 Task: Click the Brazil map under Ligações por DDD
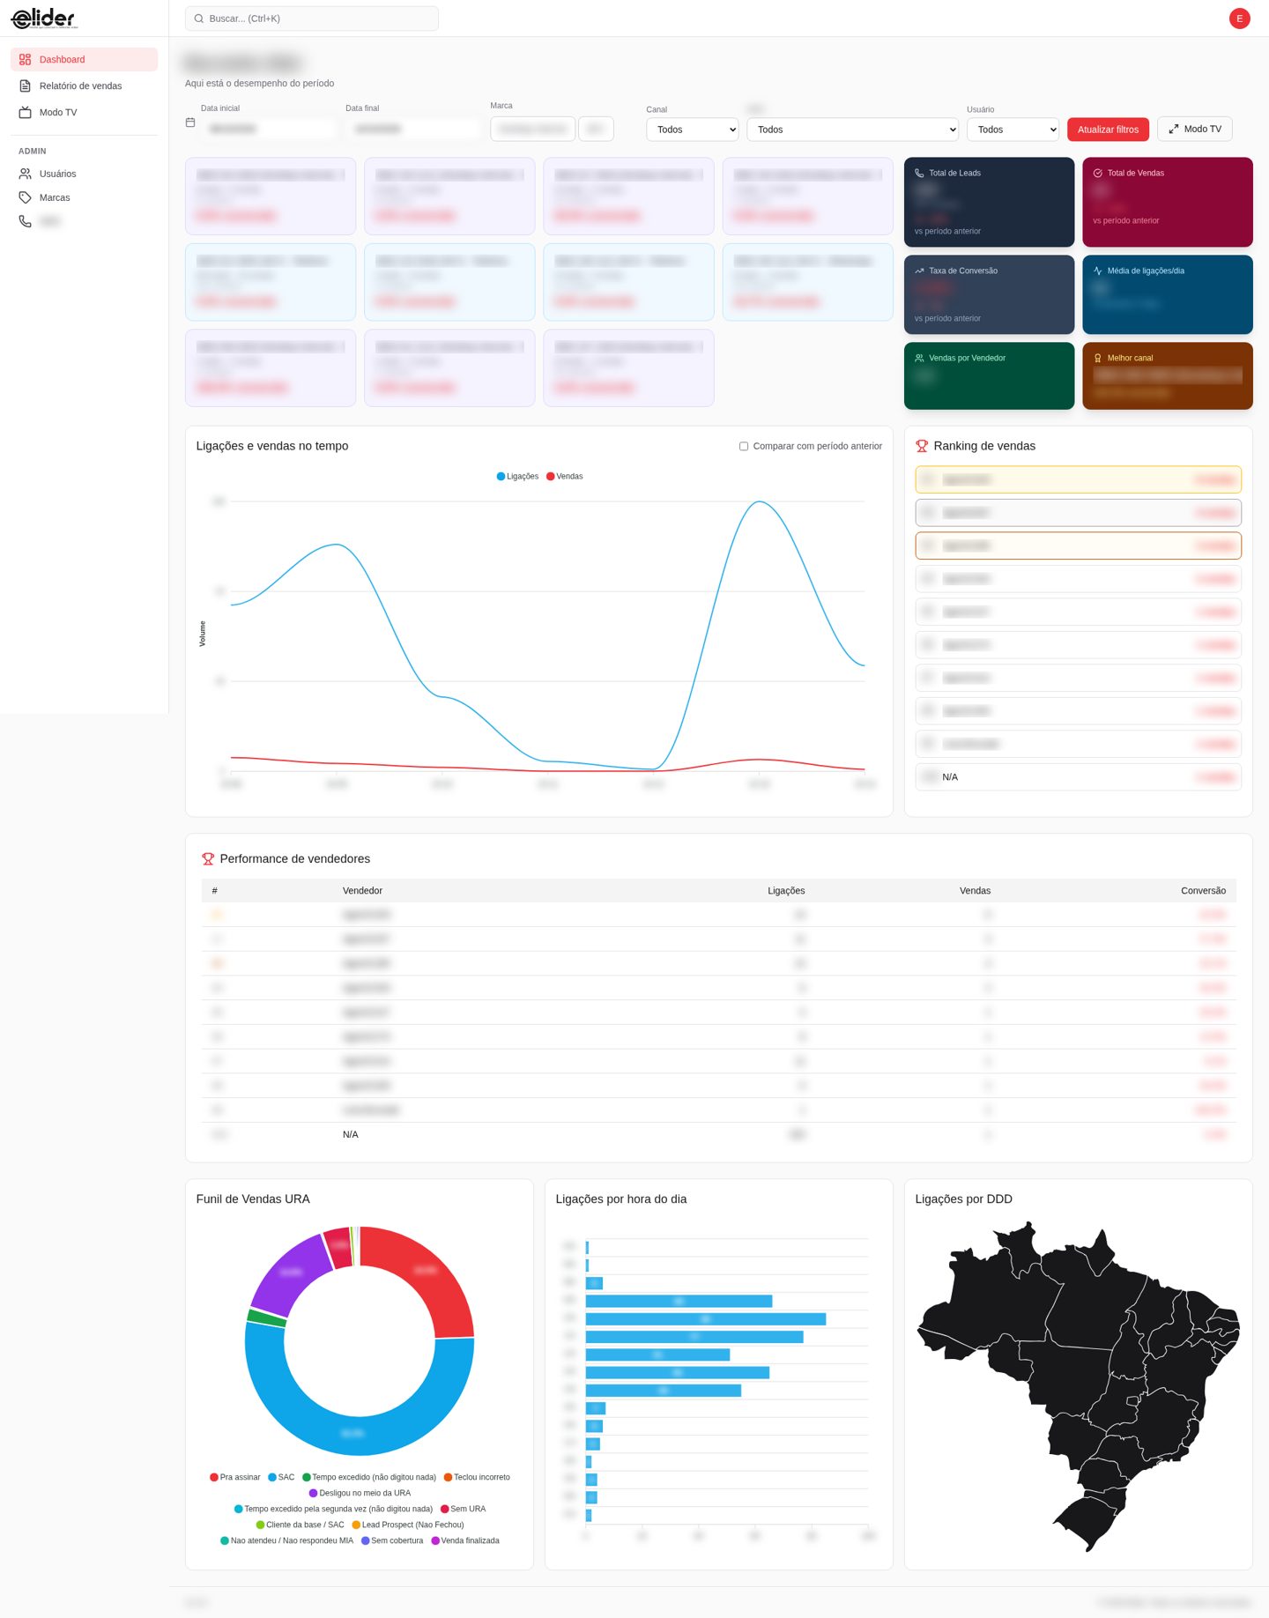[1078, 1385]
